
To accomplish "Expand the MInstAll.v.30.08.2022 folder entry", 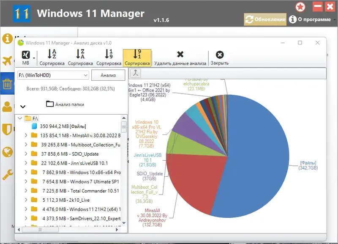I will click(27, 135).
